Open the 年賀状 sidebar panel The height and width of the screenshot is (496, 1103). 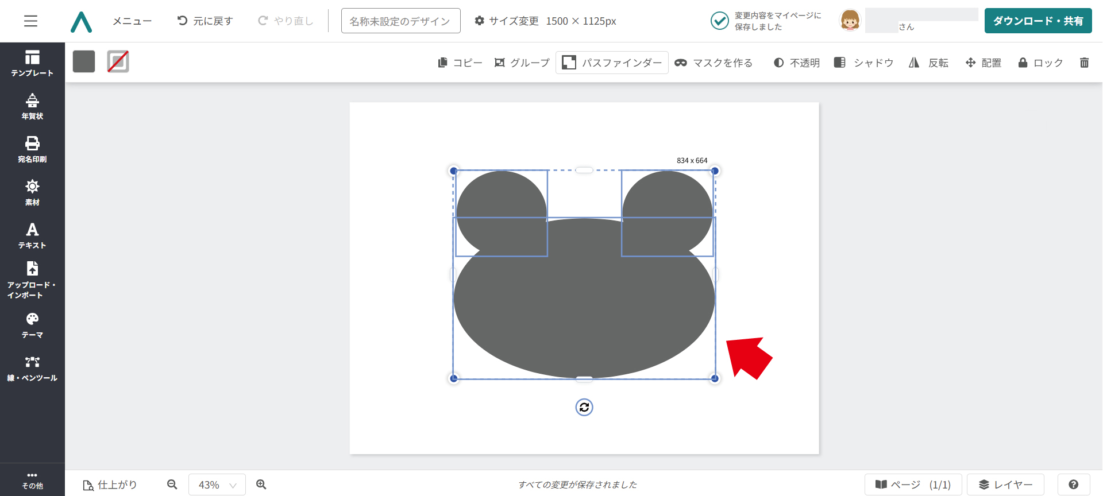tap(32, 107)
